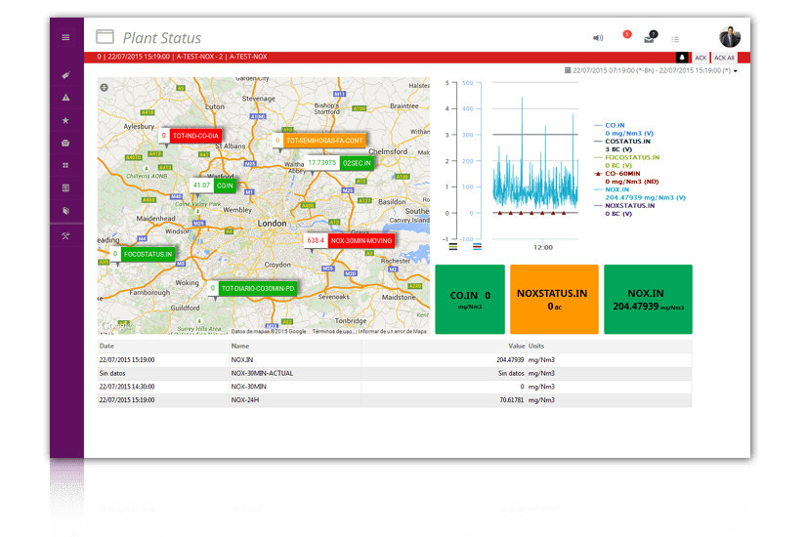The image size is (806, 537).
Task: Click the plus zoom button on map
Action: (104, 87)
